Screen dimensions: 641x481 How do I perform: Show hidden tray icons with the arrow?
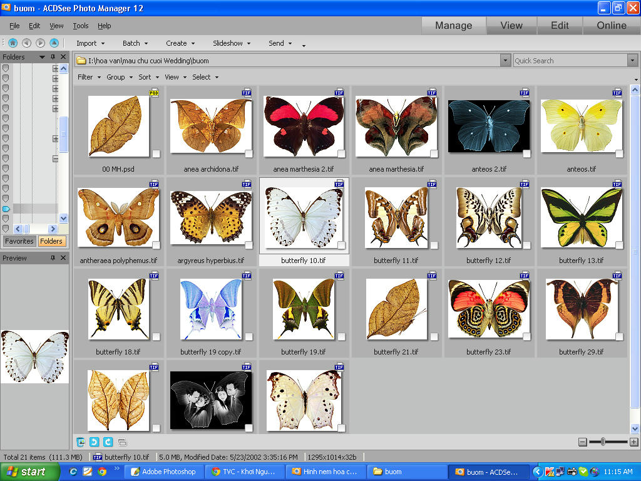point(538,472)
